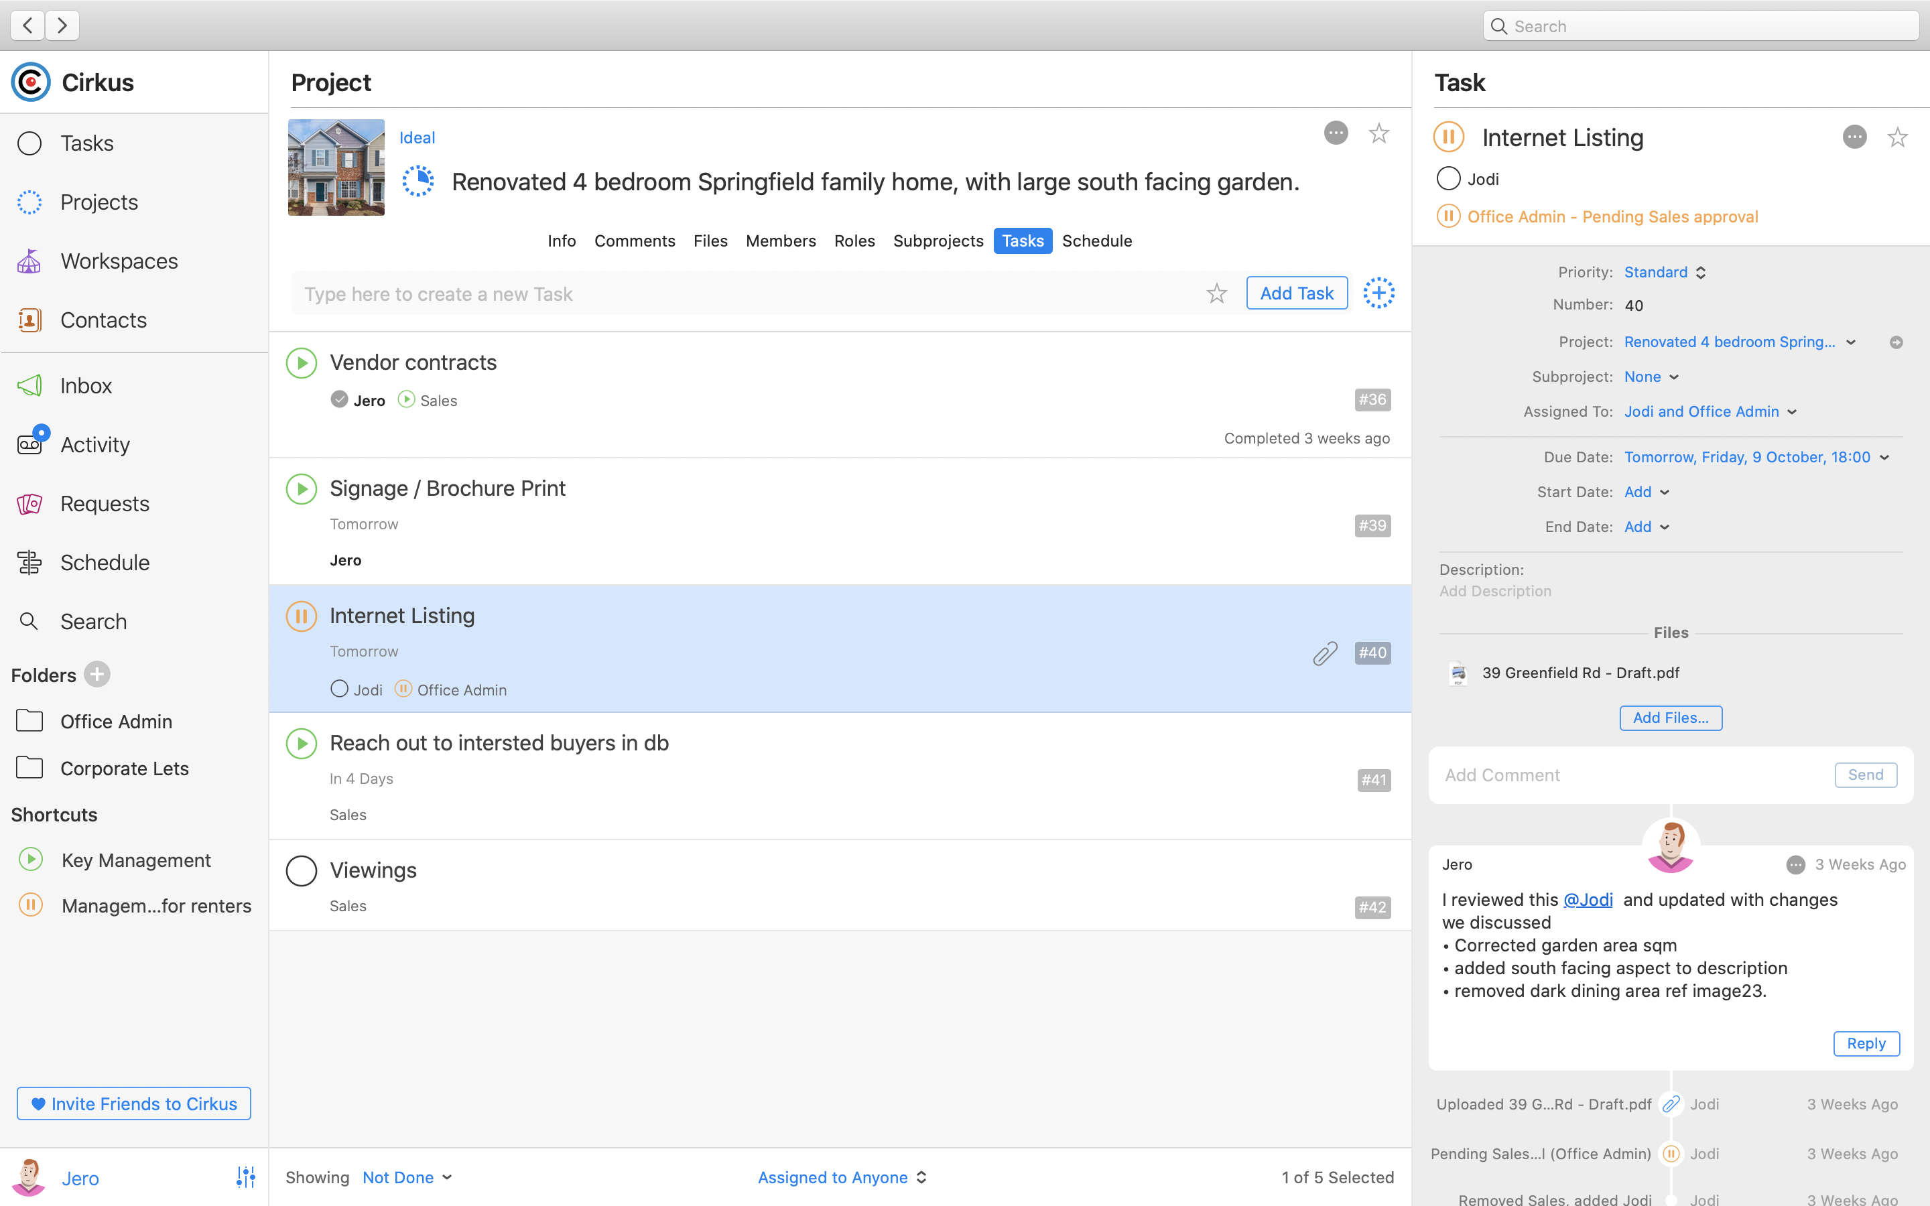Click the Add Files... button
Screen dimensions: 1930x1206
tap(1671, 718)
